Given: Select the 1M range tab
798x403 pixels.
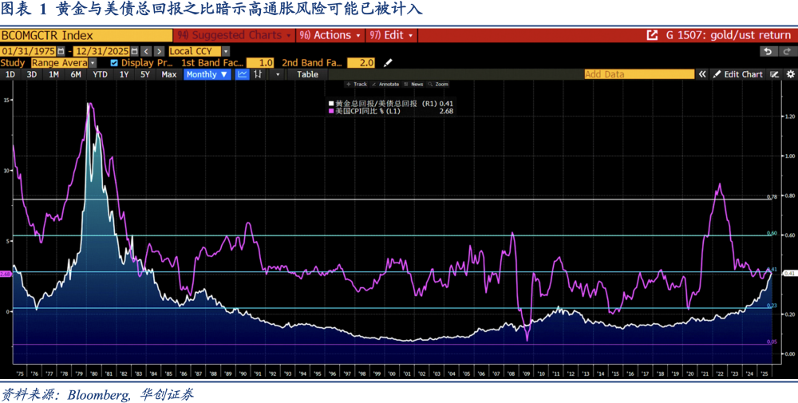Looking at the screenshot, I should (53, 74).
